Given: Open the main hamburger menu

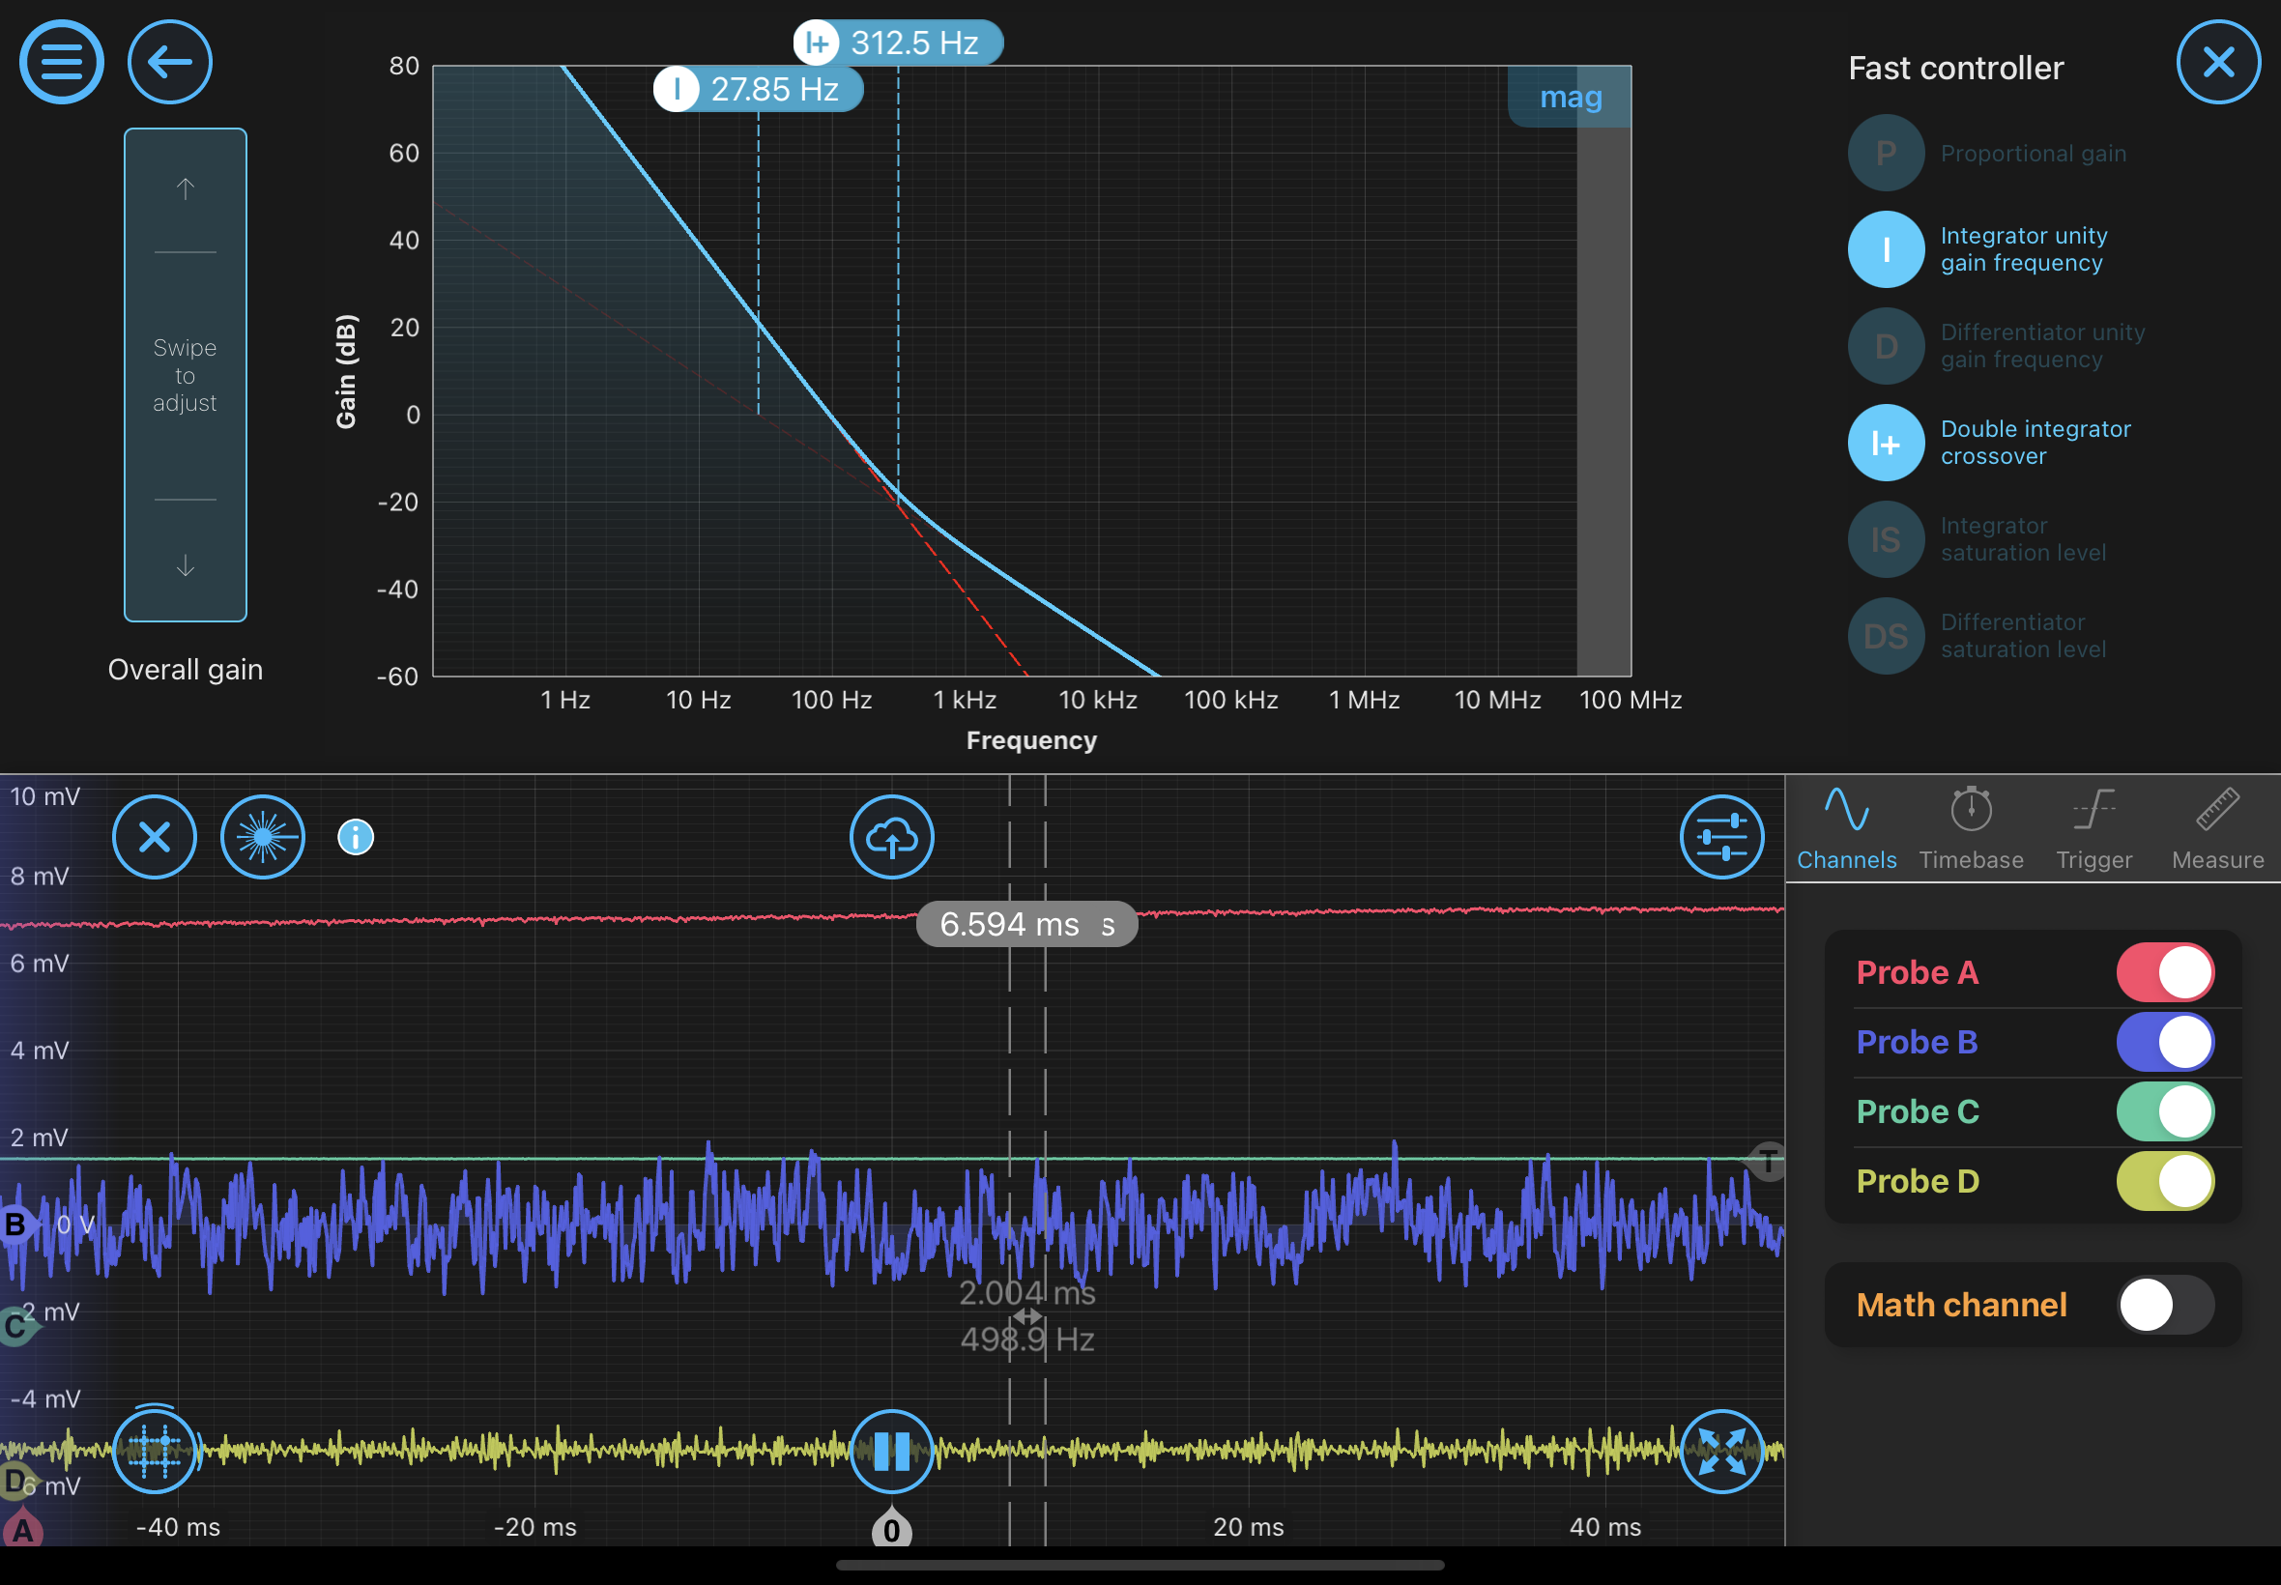Looking at the screenshot, I should click(62, 62).
